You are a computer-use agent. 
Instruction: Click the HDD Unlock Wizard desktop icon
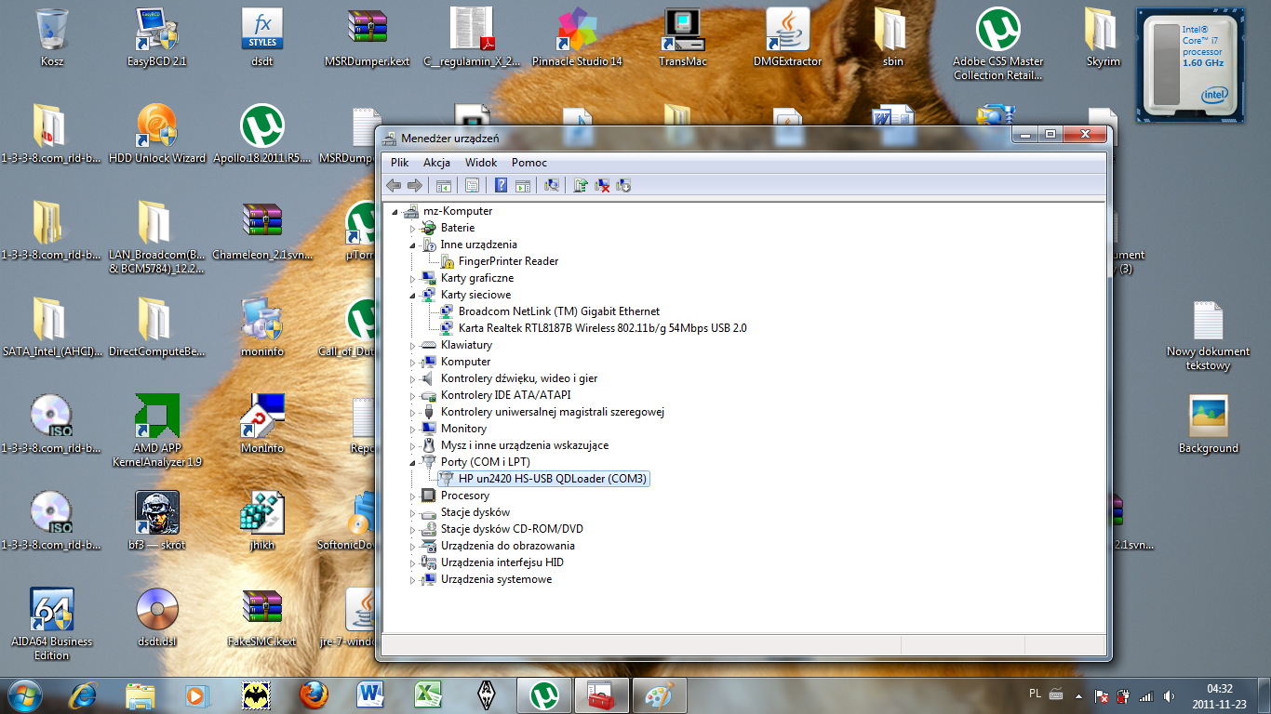[157, 135]
